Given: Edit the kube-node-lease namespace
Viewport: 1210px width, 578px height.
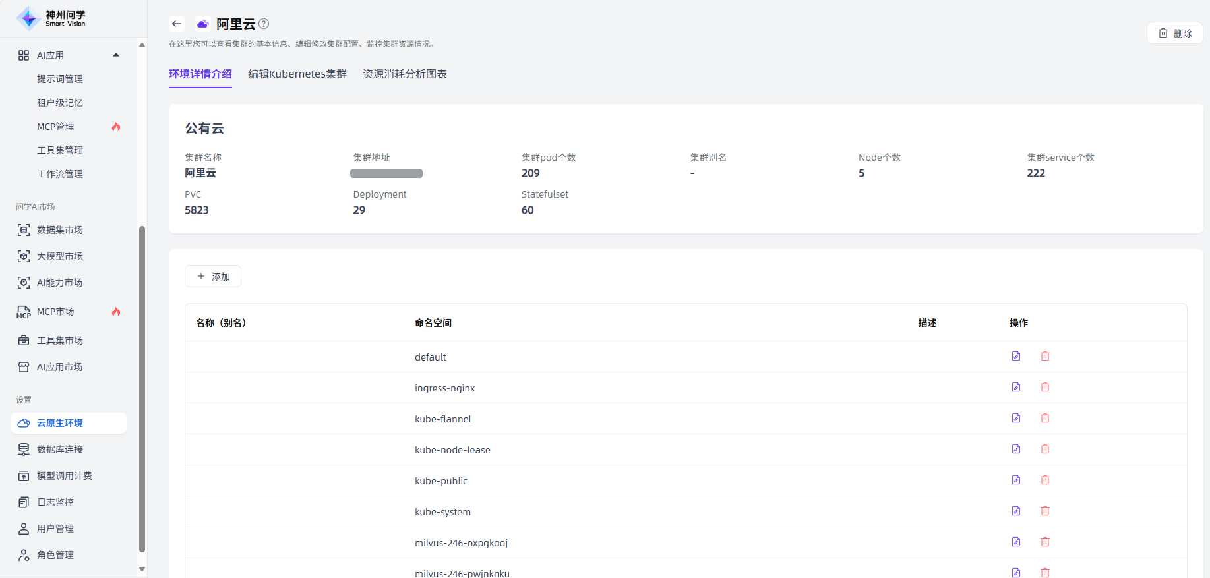Looking at the screenshot, I should point(1016,449).
